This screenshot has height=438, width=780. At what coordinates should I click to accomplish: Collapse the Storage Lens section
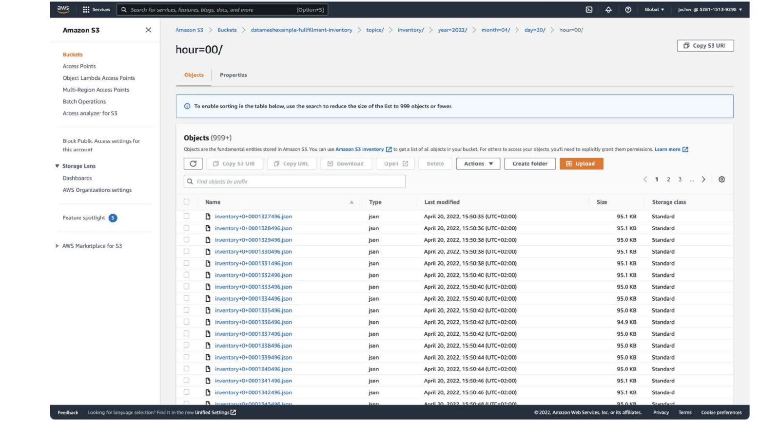(57, 166)
